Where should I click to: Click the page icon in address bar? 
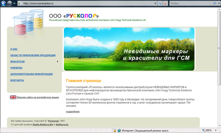click(20, 3)
